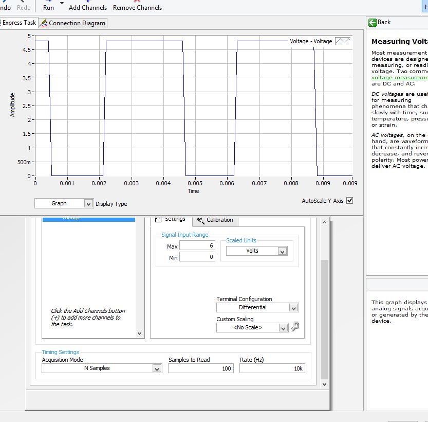The width and height of the screenshot is (428, 422).
Task: Click the settings panel scrollbar down arrow
Action: click(x=324, y=384)
